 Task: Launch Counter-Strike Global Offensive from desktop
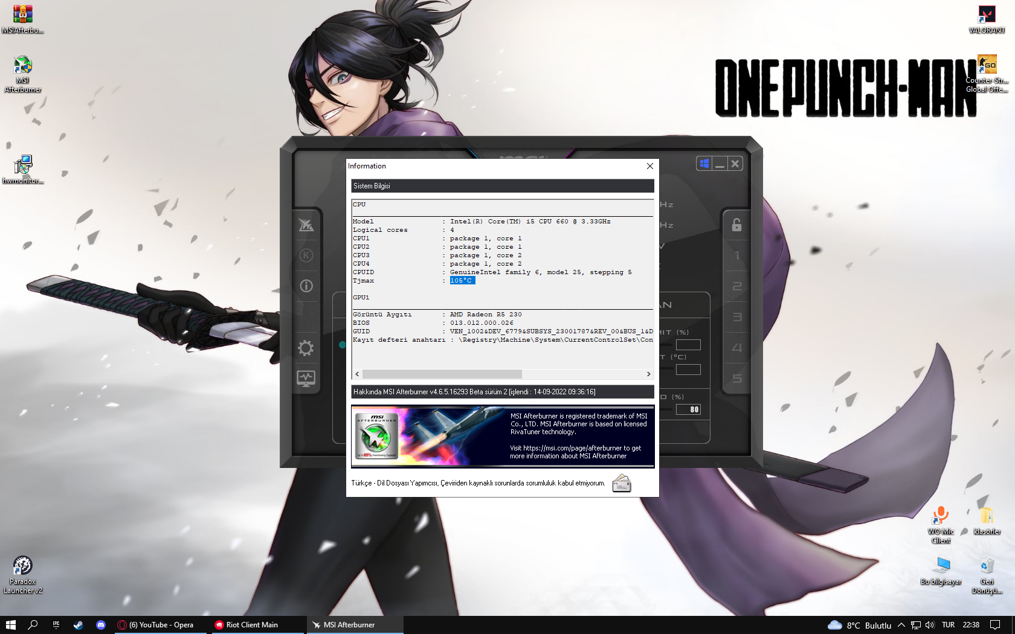[987, 74]
